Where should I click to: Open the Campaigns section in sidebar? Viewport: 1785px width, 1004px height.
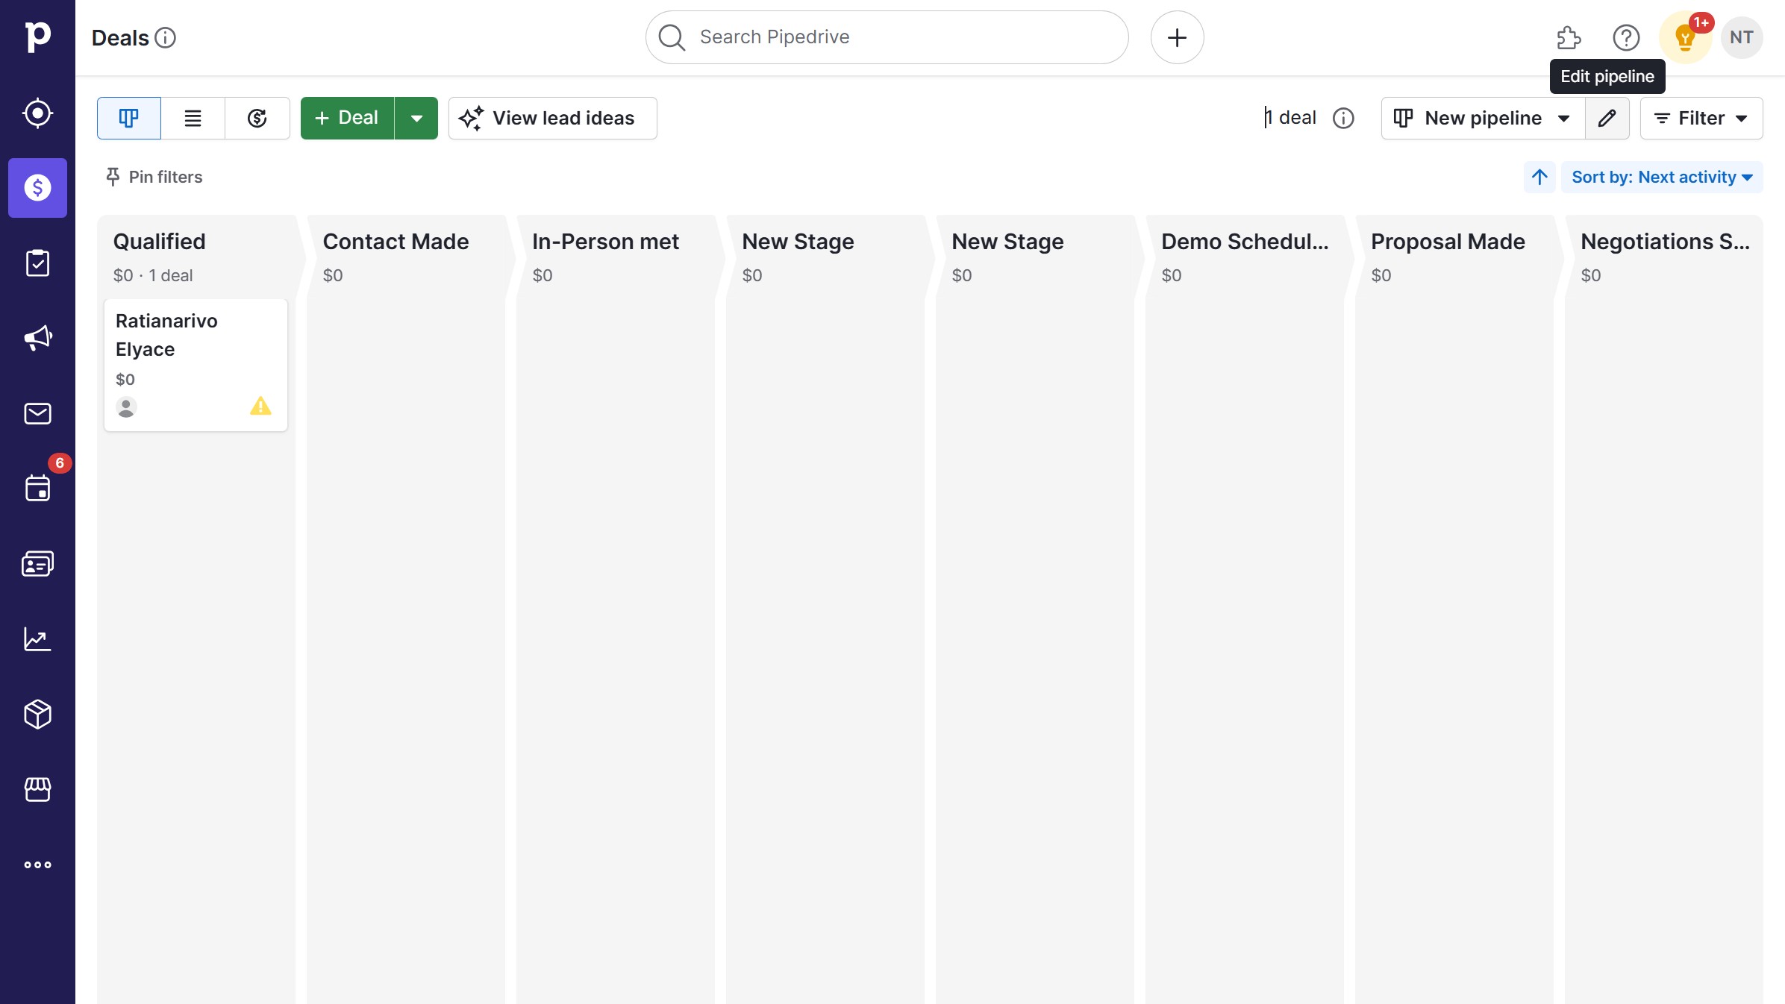(37, 337)
